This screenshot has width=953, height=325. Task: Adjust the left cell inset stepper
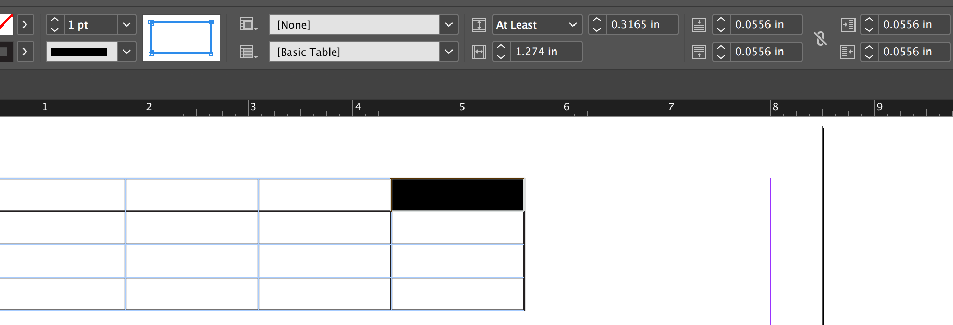tap(869, 24)
